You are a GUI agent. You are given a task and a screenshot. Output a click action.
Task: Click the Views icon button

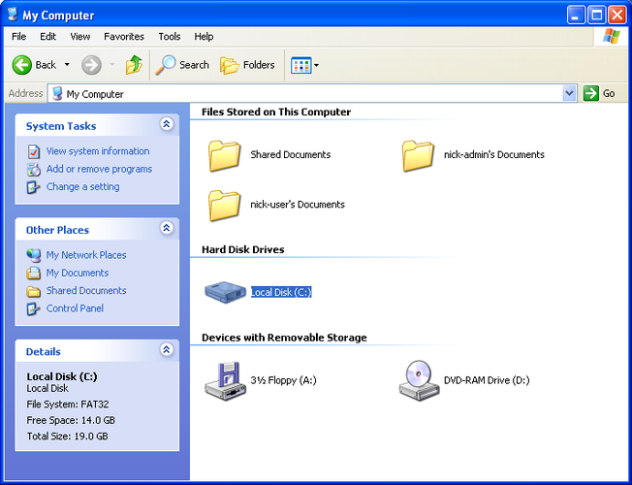[x=301, y=65]
